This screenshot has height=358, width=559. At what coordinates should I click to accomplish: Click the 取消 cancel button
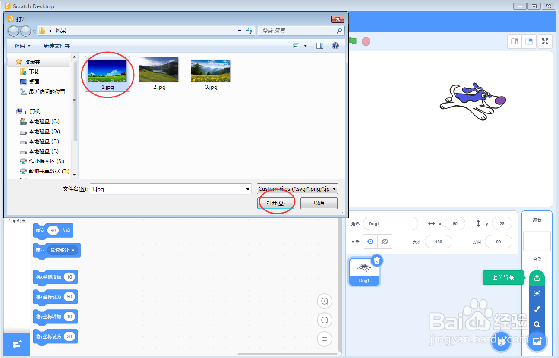[x=319, y=203]
